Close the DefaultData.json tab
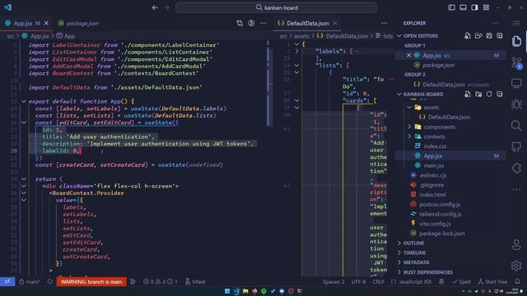The height and width of the screenshot is (296, 527). (335, 23)
